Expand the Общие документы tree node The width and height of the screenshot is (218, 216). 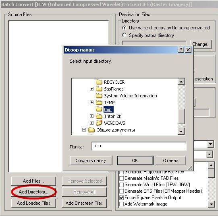(x=84, y=130)
